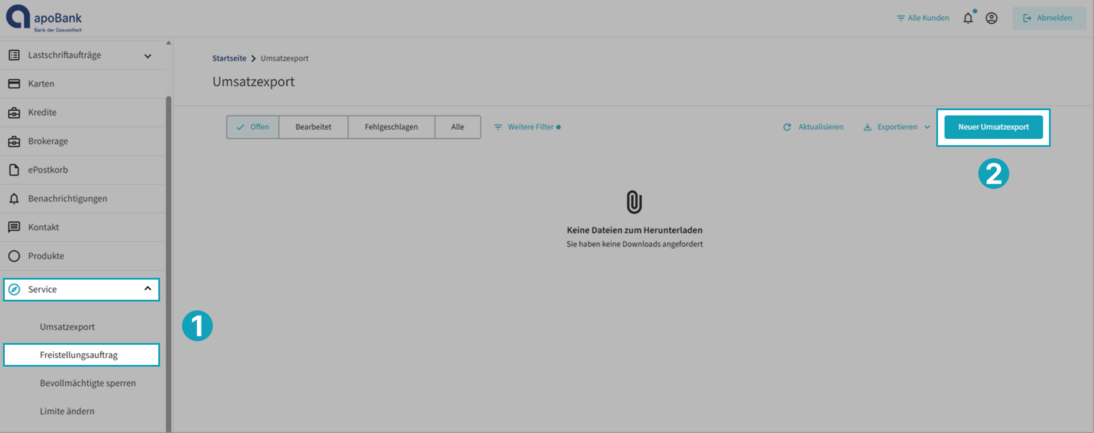Click the notification bell icon in header
Viewport: 1094px width, 433px height.
968,18
